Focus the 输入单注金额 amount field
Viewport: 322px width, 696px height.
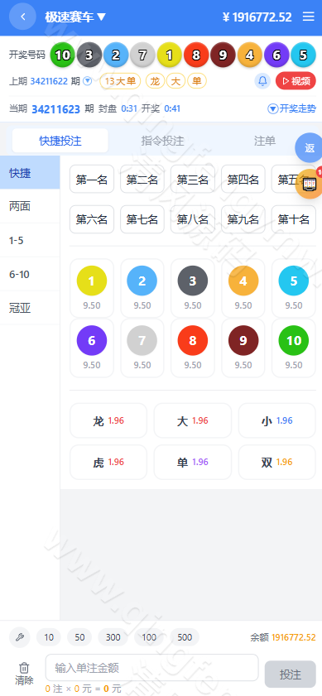point(152,668)
